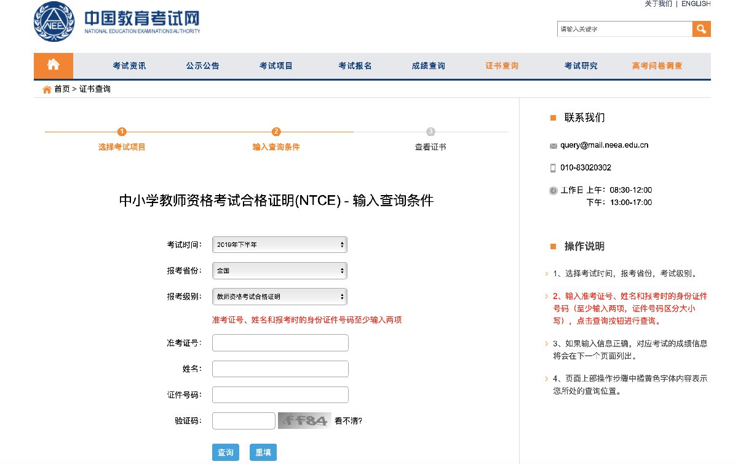Click the captcha image to refresh
738x464 pixels.
304,420
